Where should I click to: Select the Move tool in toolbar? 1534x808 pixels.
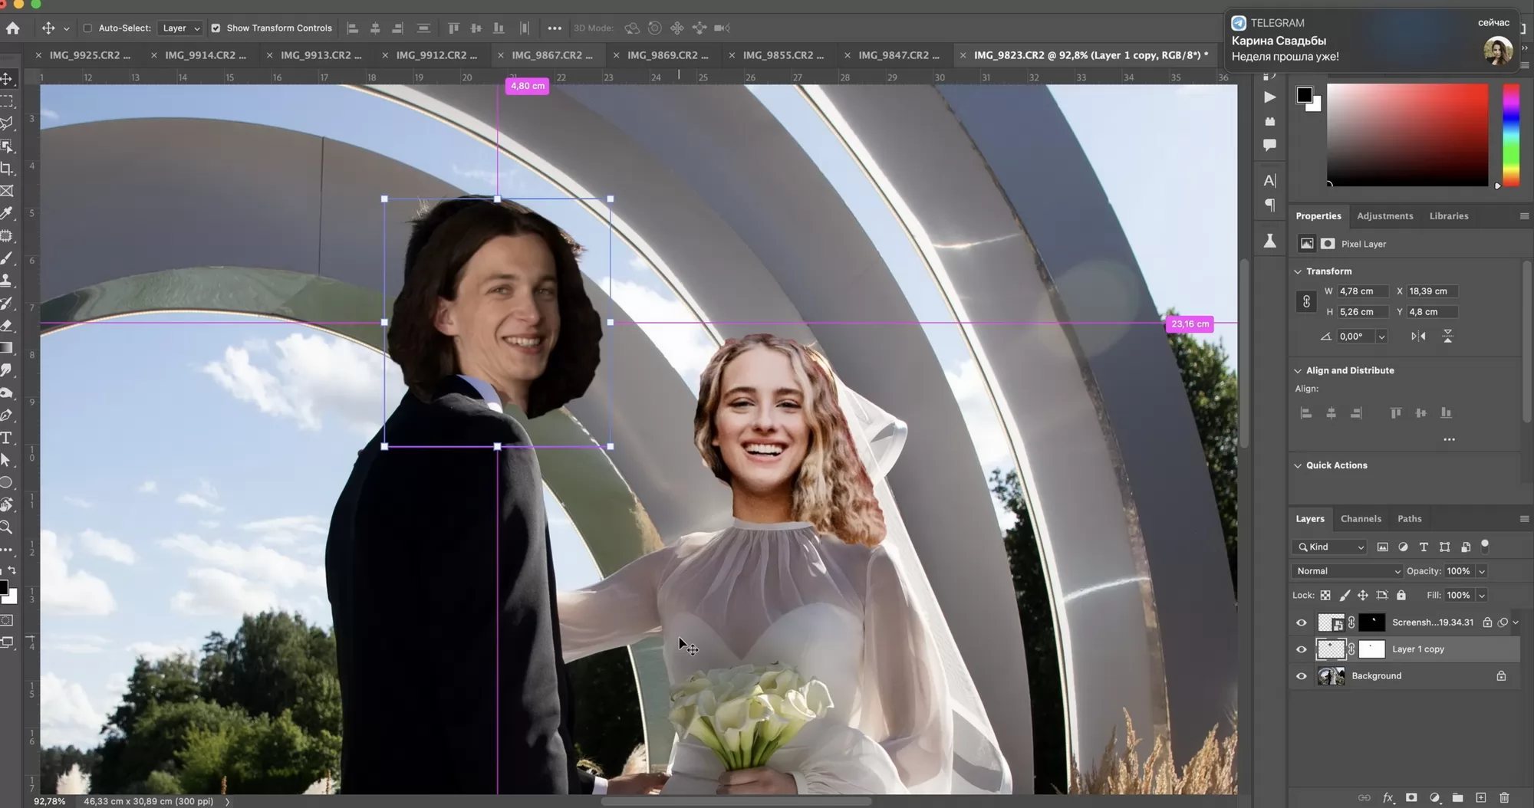(7, 79)
